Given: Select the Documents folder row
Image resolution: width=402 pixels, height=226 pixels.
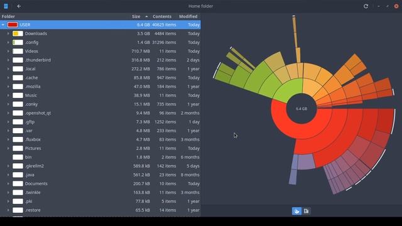Looking at the screenshot, I should coord(100,184).
